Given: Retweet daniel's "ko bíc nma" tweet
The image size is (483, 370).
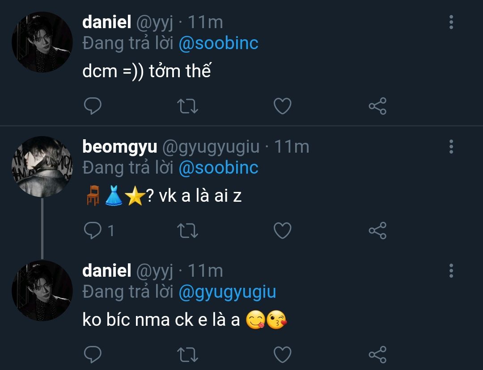Looking at the screenshot, I should coord(188,355).
